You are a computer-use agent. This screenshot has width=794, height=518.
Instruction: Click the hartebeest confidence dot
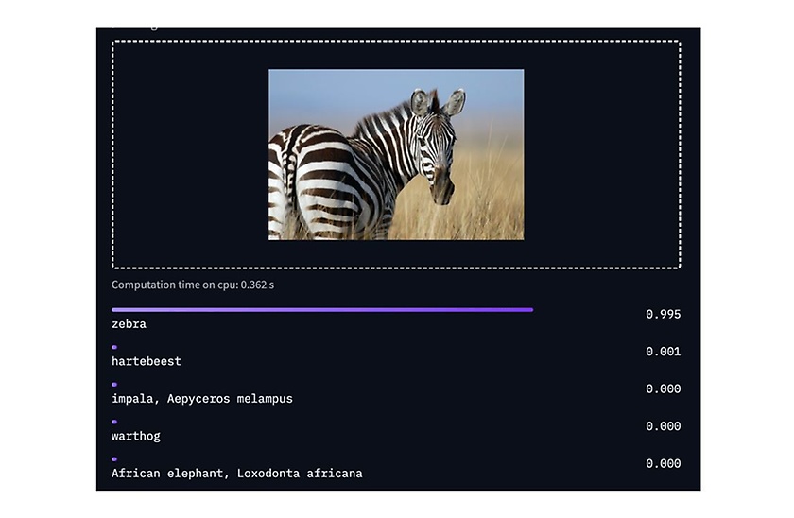coord(114,347)
